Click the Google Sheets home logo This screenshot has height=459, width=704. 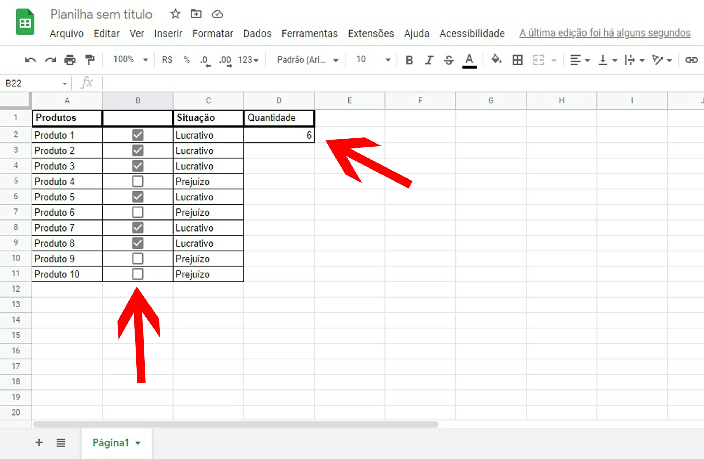(x=25, y=22)
